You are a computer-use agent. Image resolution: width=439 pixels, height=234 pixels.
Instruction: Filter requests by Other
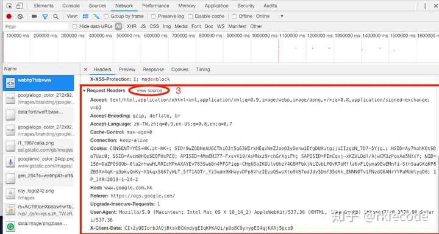(x=256, y=27)
